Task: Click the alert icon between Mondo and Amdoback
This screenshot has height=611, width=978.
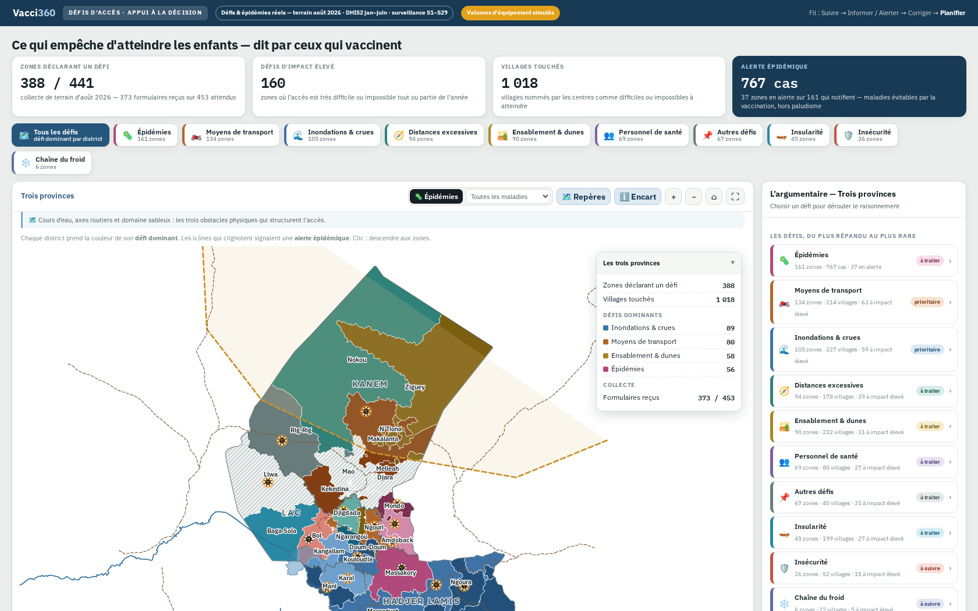Action: click(395, 524)
